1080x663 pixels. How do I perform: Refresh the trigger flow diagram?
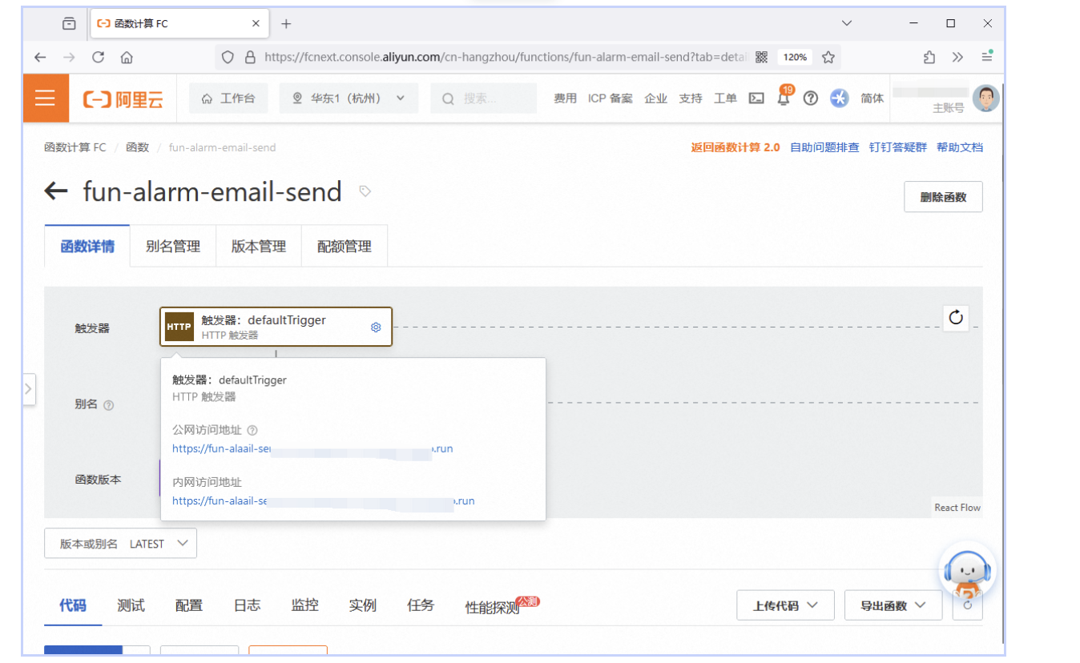point(956,318)
